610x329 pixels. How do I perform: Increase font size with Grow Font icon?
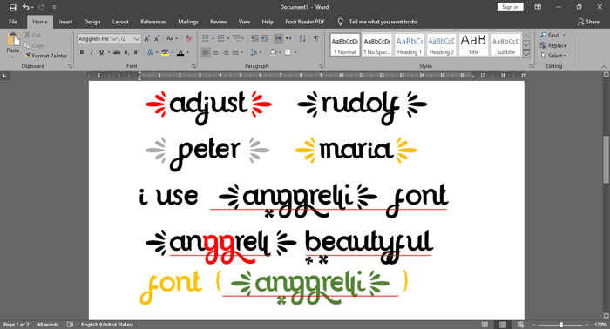[x=146, y=38]
